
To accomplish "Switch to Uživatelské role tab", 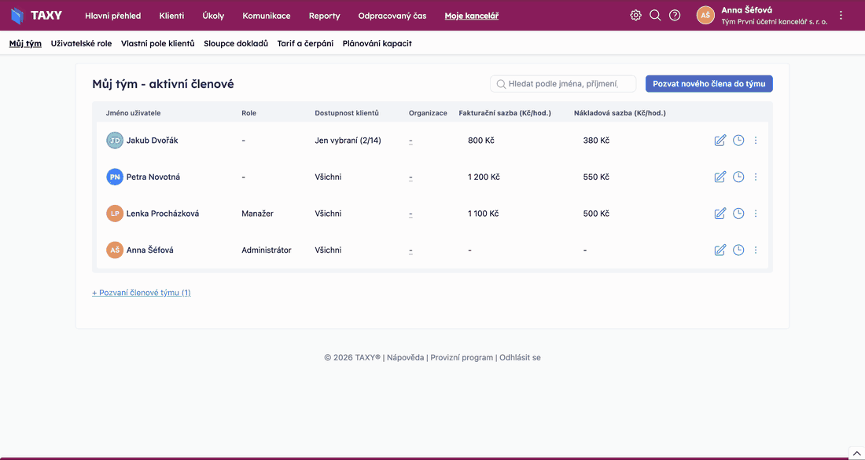I will tap(81, 43).
